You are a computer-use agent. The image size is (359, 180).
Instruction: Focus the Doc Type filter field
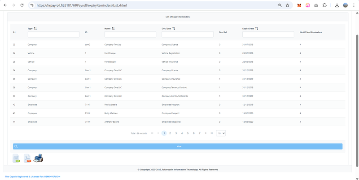(x=188, y=34)
